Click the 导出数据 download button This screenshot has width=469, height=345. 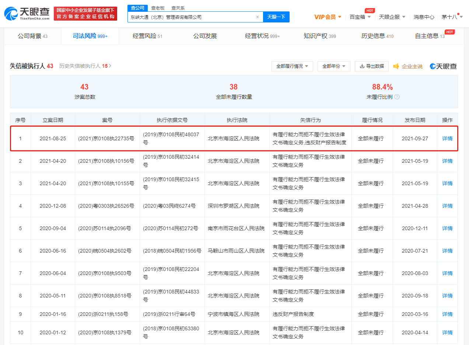click(371, 66)
